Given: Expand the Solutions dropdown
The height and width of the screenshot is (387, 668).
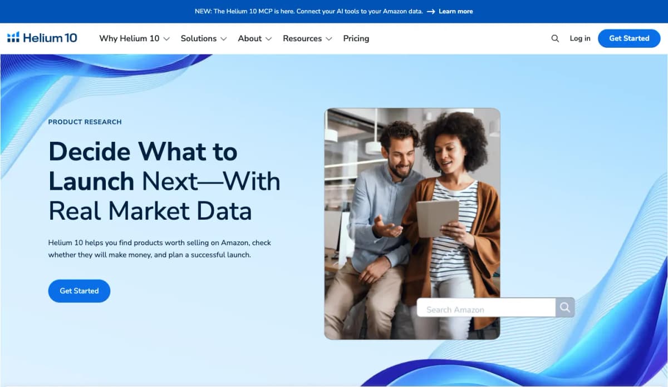Looking at the screenshot, I should [204, 38].
